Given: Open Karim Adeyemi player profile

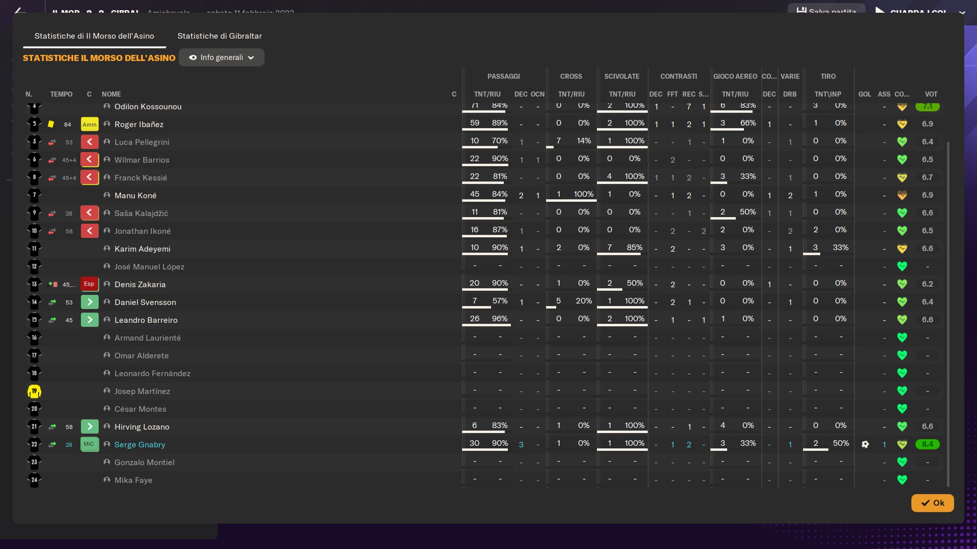Looking at the screenshot, I should coord(142,249).
